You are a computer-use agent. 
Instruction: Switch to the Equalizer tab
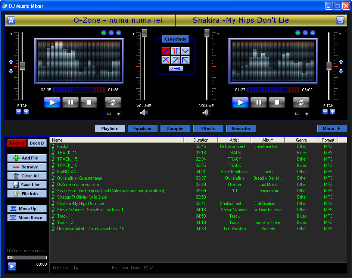[x=143, y=129]
